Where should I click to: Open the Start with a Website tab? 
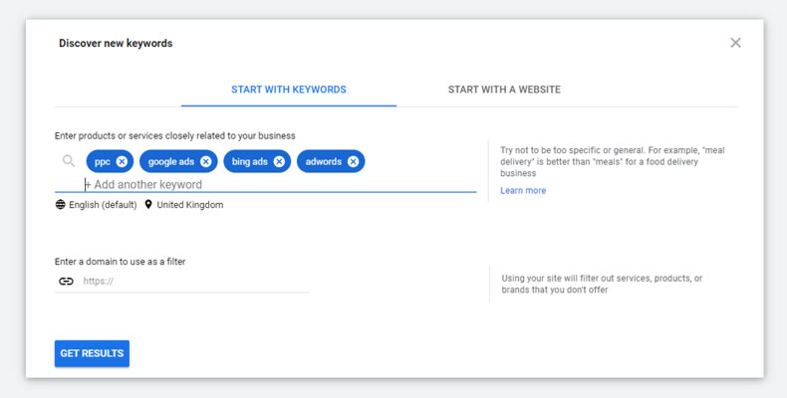coord(504,90)
